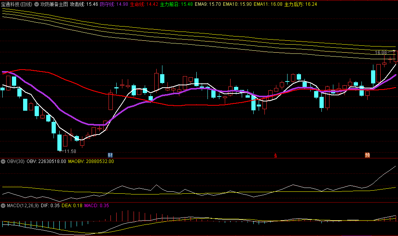Select the 主力后方: 16.24 label

coord(301,4)
